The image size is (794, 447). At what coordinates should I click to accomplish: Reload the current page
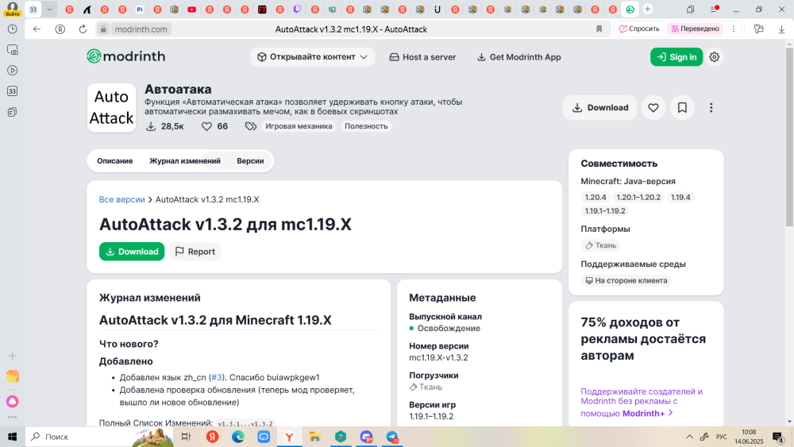83,29
